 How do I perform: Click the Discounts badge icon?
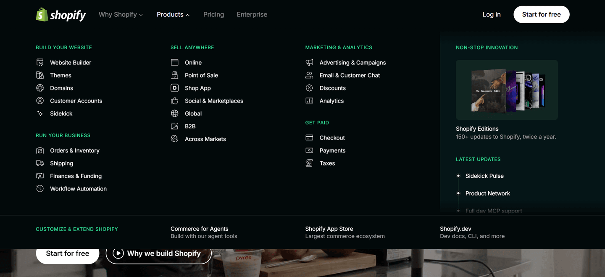click(x=309, y=88)
